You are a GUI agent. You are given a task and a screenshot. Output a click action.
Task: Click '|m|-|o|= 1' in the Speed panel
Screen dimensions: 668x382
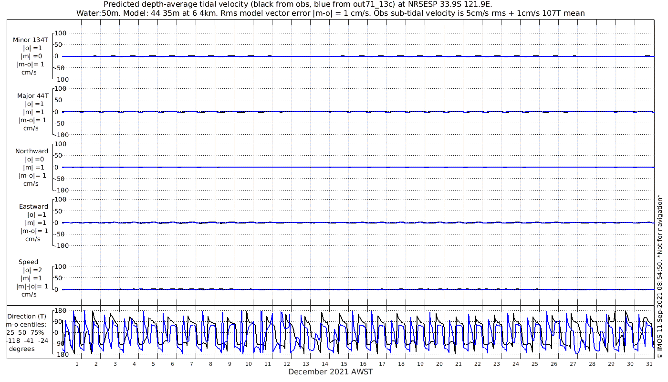[32, 286]
